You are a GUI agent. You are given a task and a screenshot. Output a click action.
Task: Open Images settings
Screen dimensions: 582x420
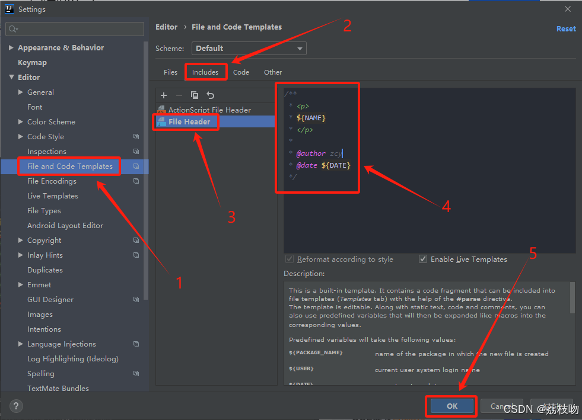(40, 315)
